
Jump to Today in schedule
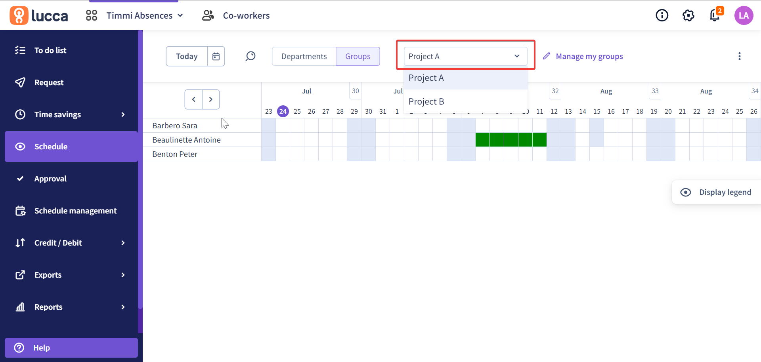pyautogui.click(x=187, y=56)
